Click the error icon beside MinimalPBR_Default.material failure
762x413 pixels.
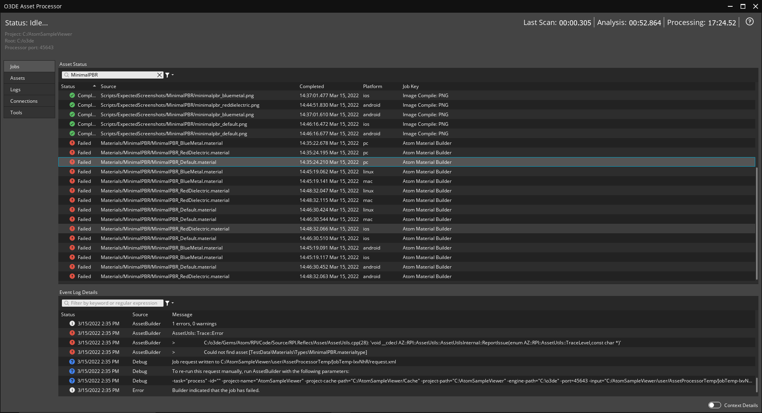click(x=72, y=162)
